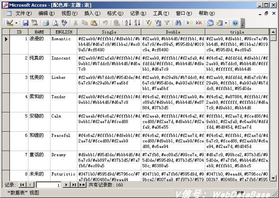The width and height of the screenshot is (279, 198).
Task: Click the Peaceful cell
Action: point(64,141)
